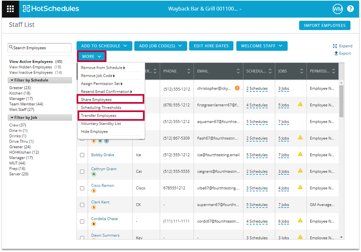Check the box for Cisco Ramon
361x252 pixels.
pos(82,188)
